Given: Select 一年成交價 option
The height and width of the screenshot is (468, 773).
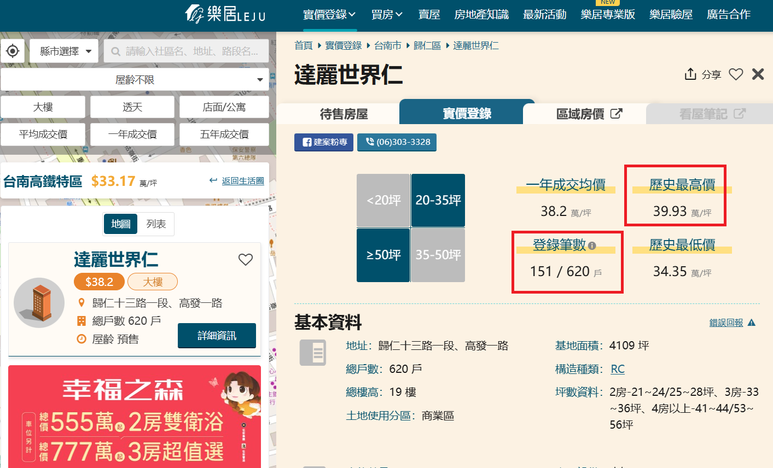Looking at the screenshot, I should click(132, 134).
